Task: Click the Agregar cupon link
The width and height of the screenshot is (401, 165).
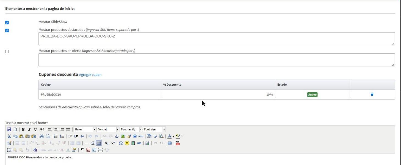Action: tap(90, 75)
